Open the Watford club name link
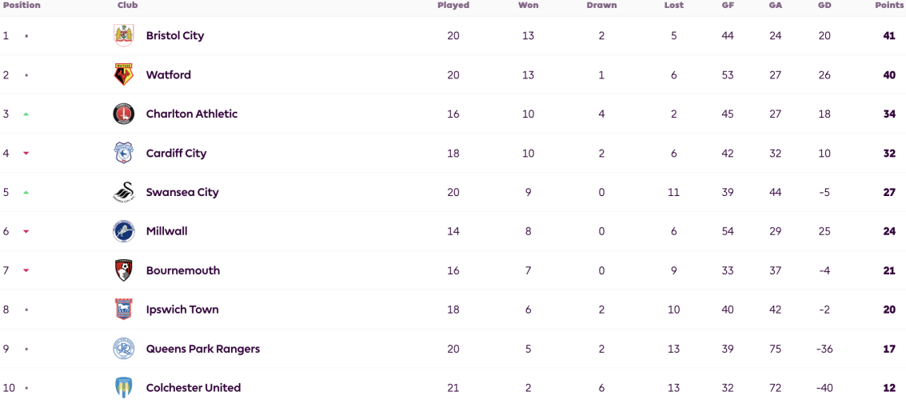Viewport: 906px width, 400px height. click(x=169, y=75)
